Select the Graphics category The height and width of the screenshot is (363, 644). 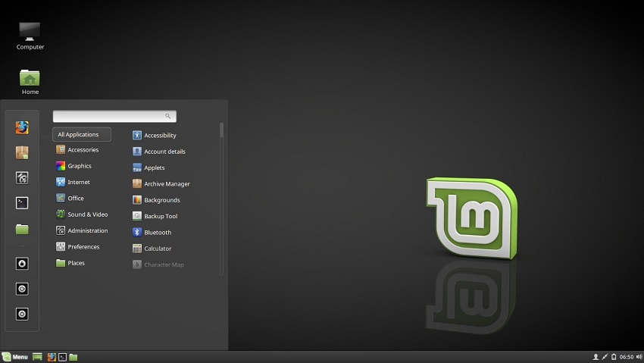pos(79,166)
